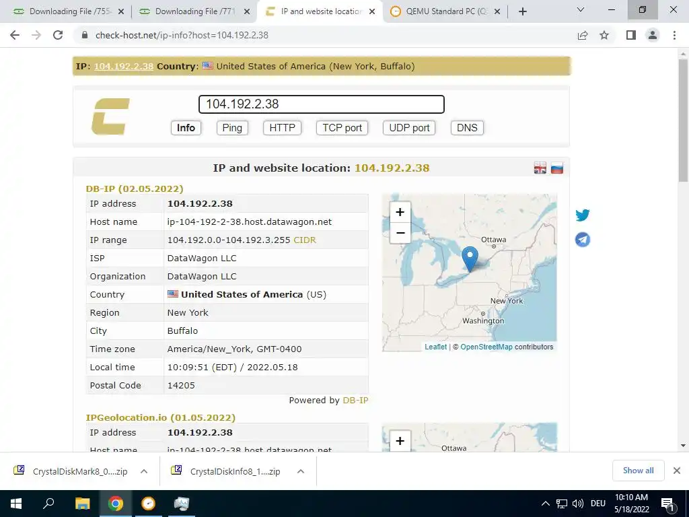This screenshot has width=689, height=517.
Task: Close the downloads bar
Action: [677, 471]
